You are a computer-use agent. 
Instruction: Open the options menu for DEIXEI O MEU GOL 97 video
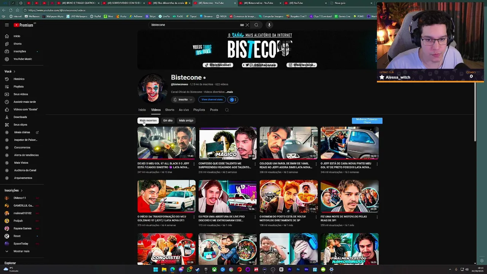(194, 164)
